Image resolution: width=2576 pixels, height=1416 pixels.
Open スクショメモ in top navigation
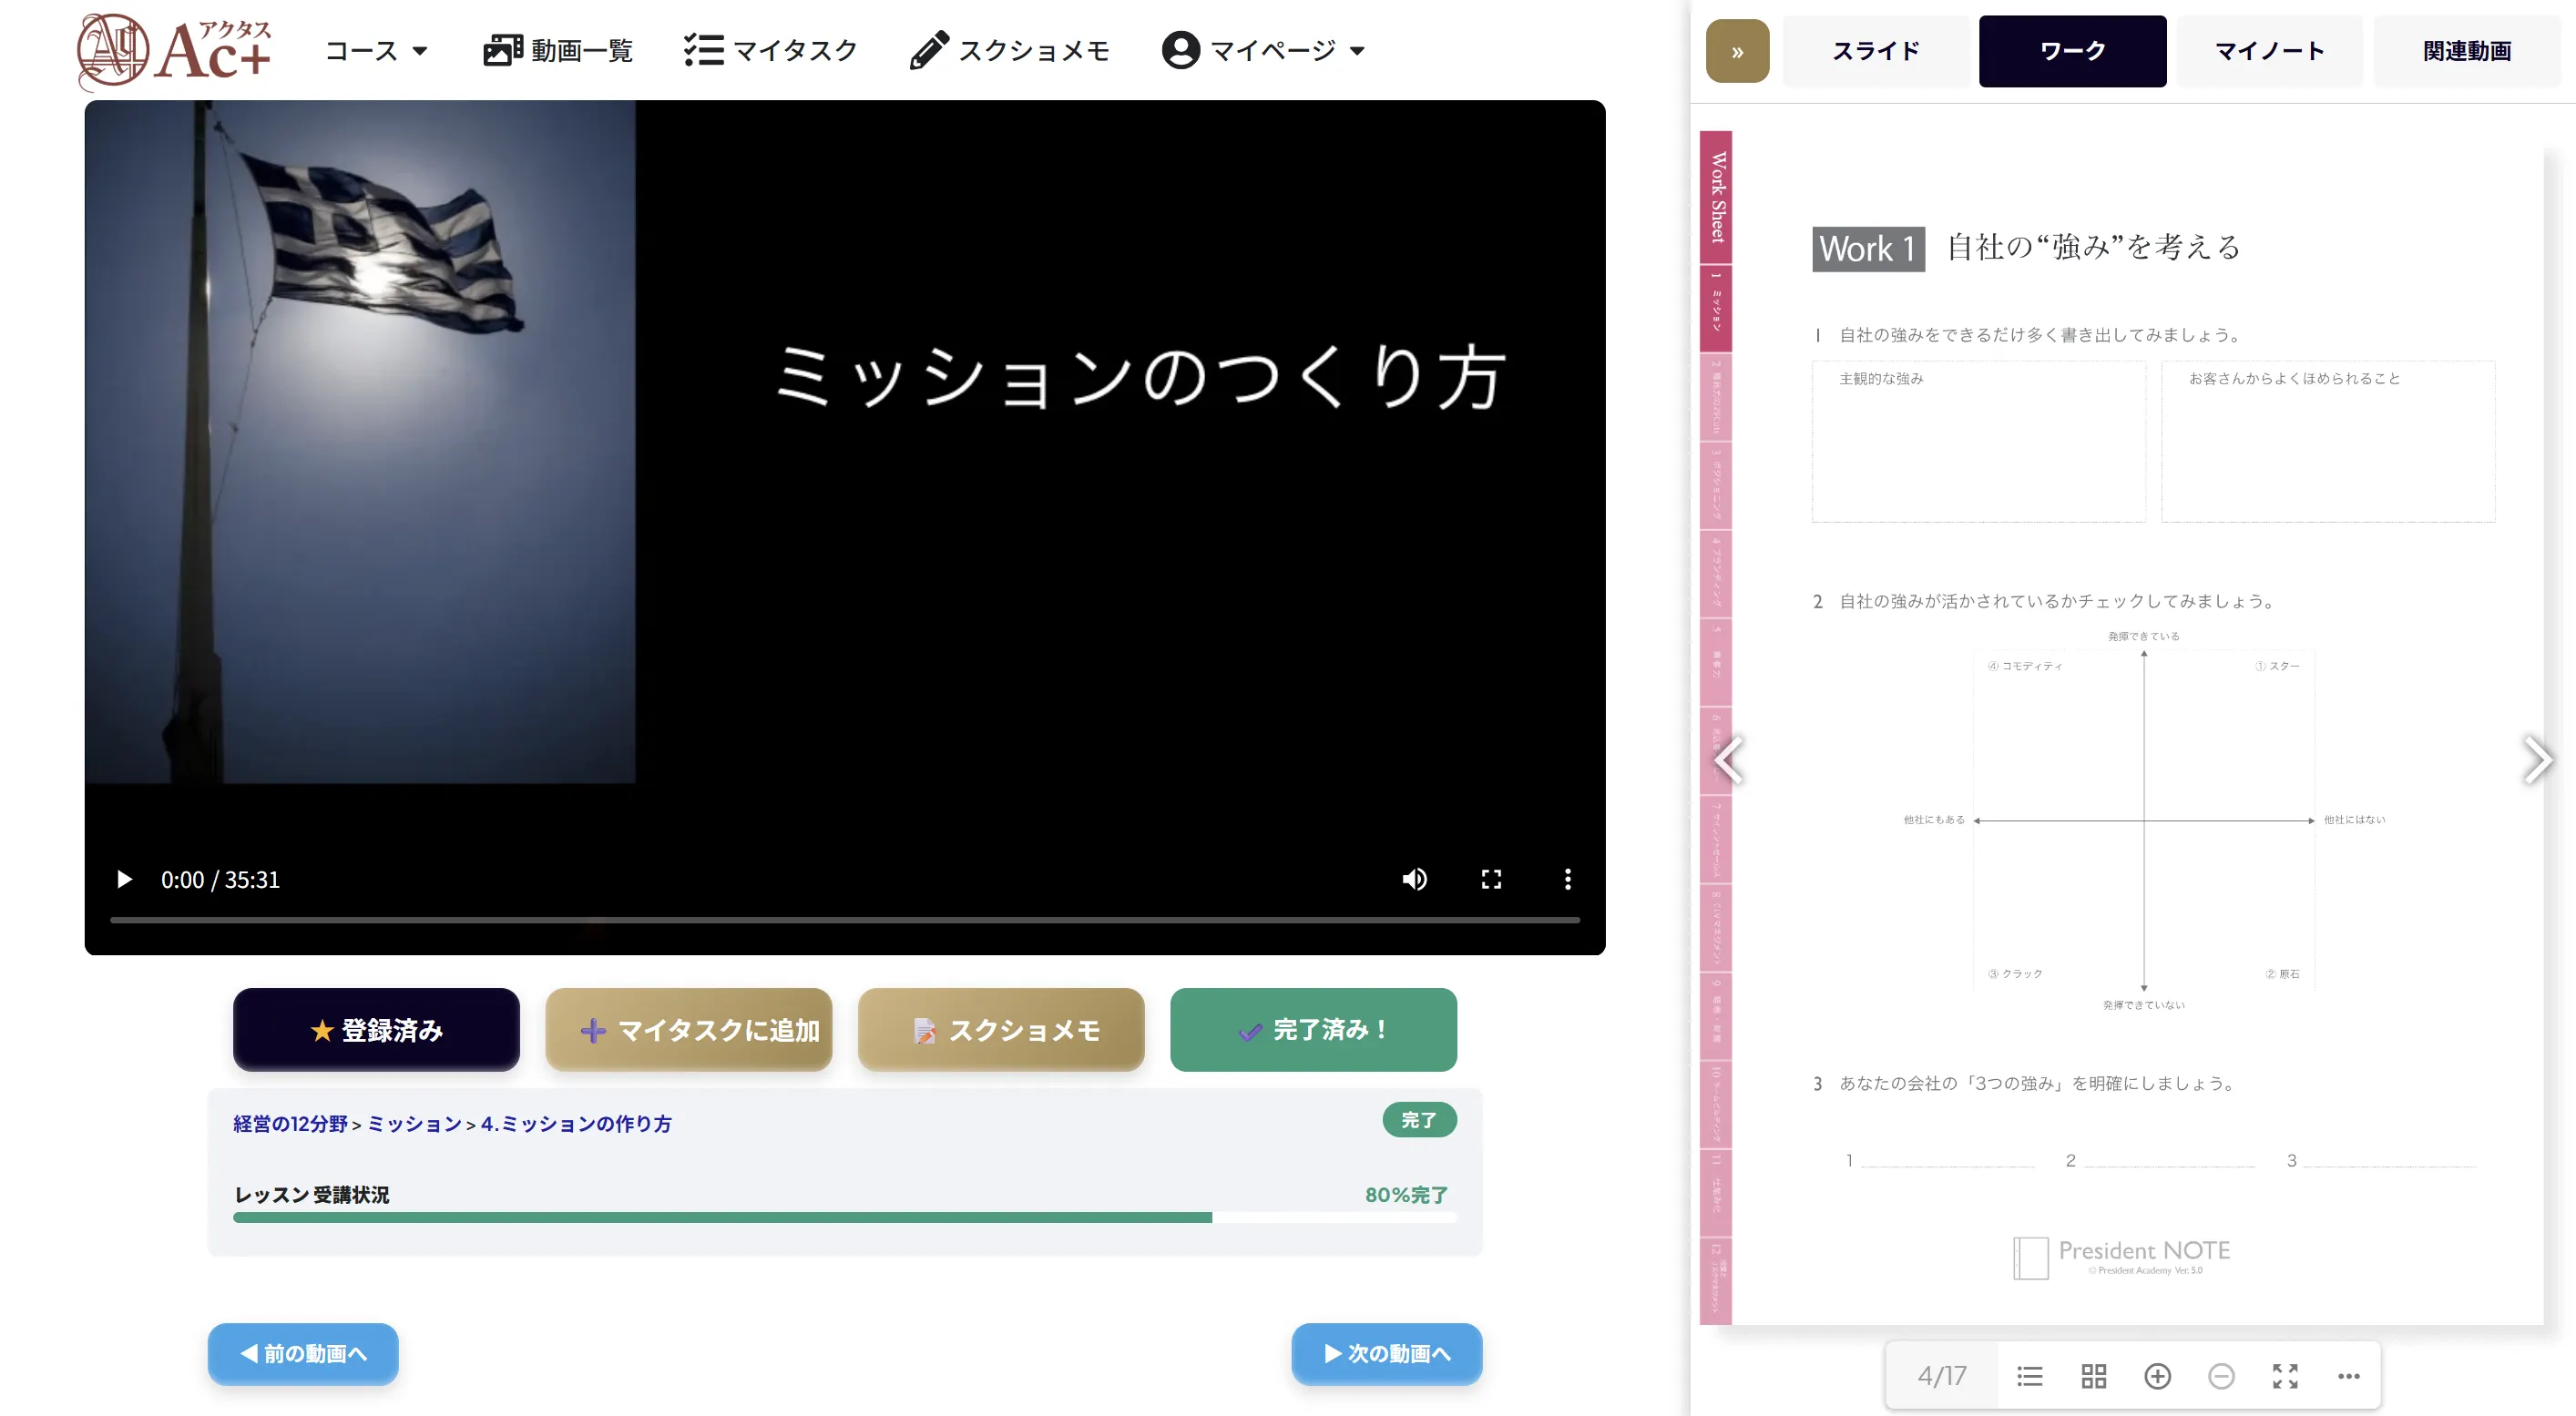pos(1010,51)
